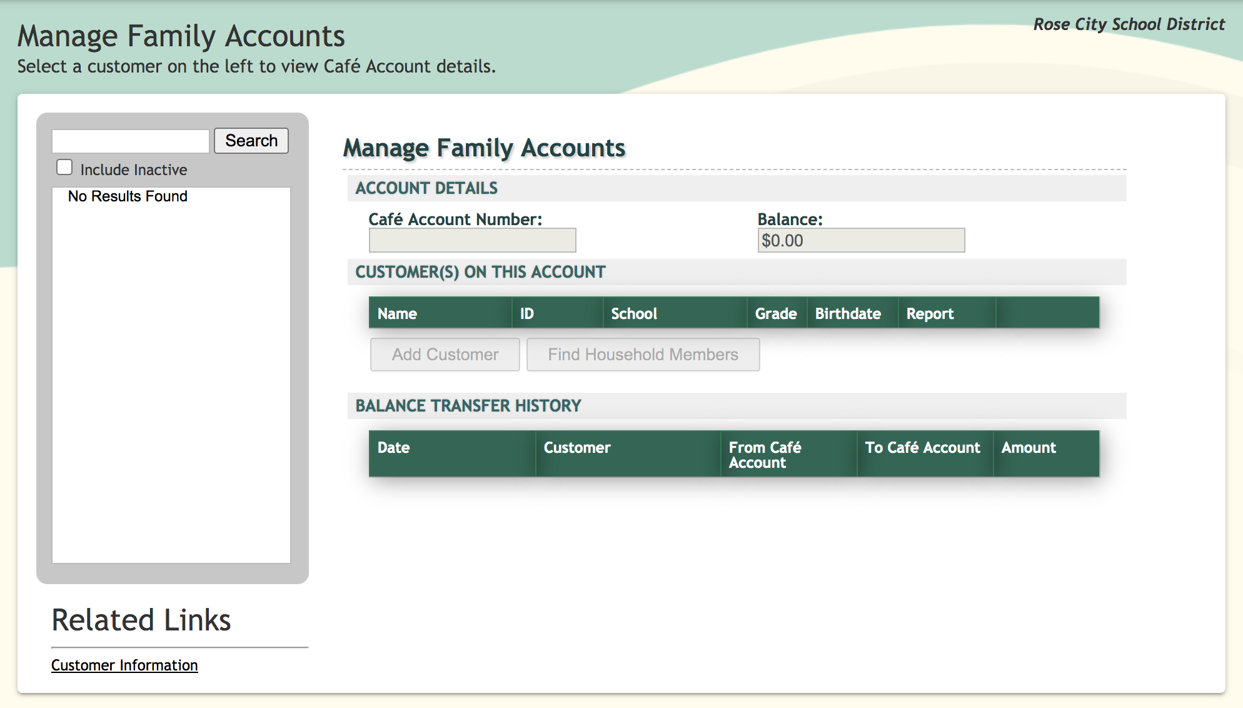This screenshot has height=708, width=1243.
Task: Click the Name column header
Action: pos(397,313)
